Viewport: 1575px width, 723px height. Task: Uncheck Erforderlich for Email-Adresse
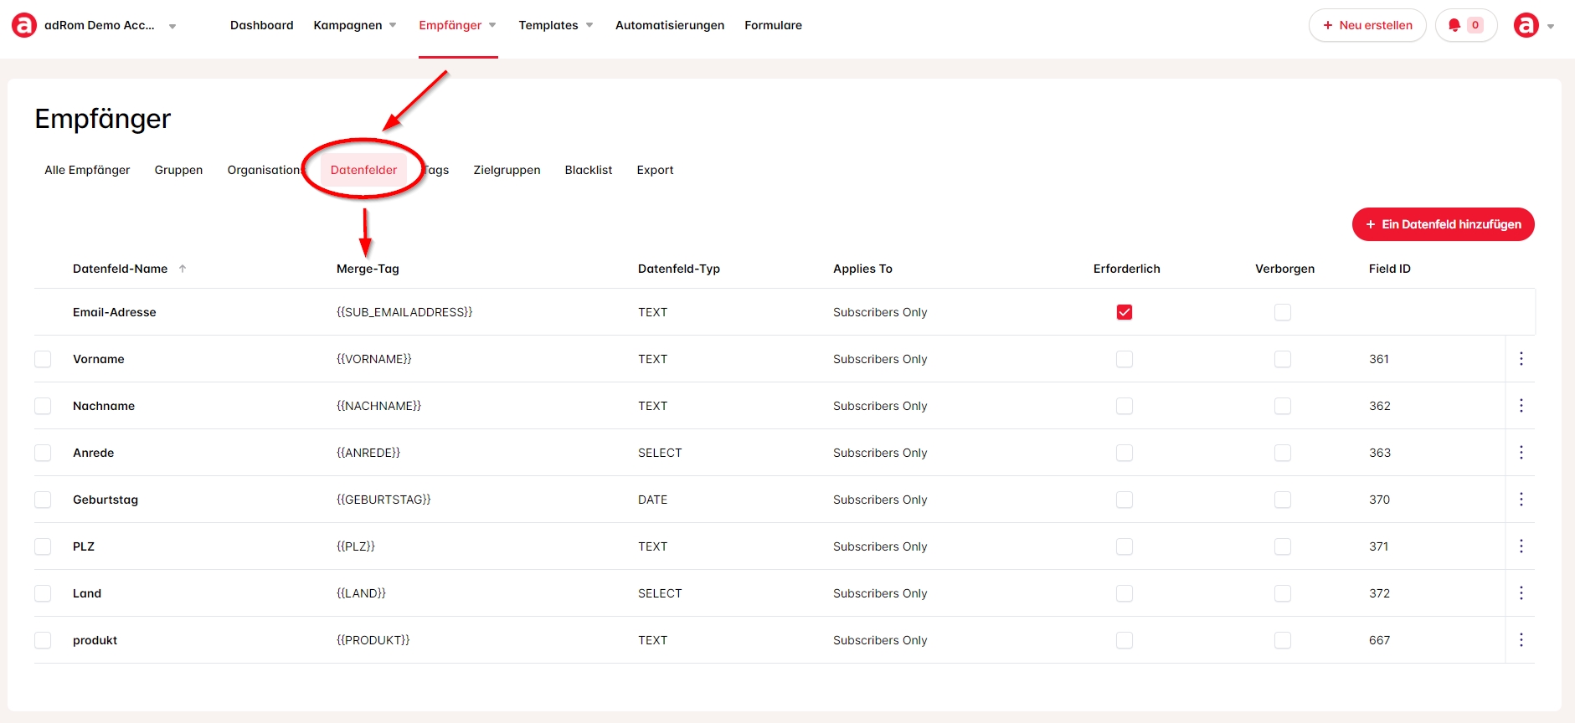pyautogui.click(x=1125, y=312)
